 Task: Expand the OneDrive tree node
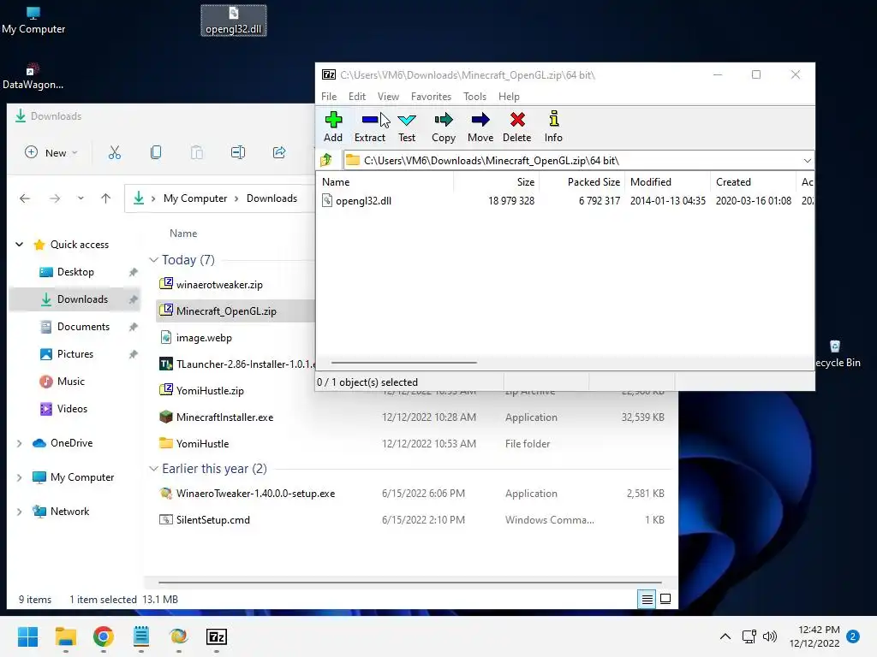point(20,443)
